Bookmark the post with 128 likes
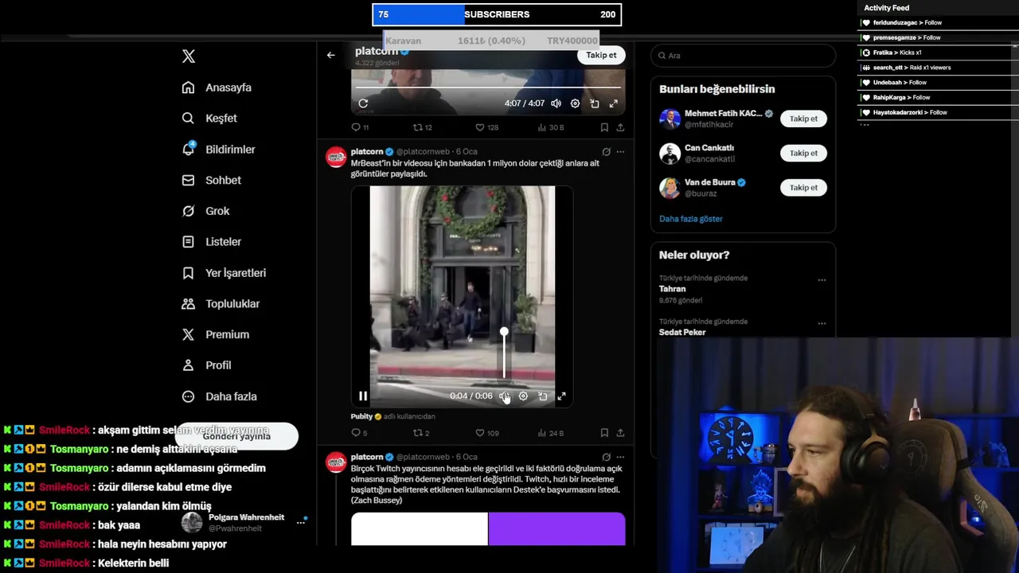1019x573 pixels. click(604, 127)
